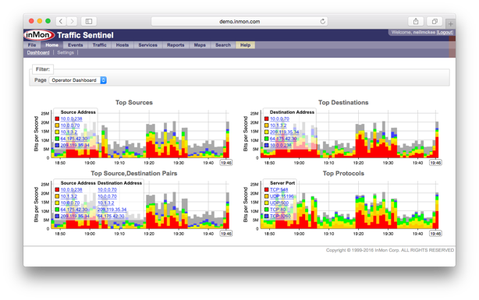479x300 pixels.
Task: Open 10.0.0.70 in Top Sources legend
Action: click(70, 125)
